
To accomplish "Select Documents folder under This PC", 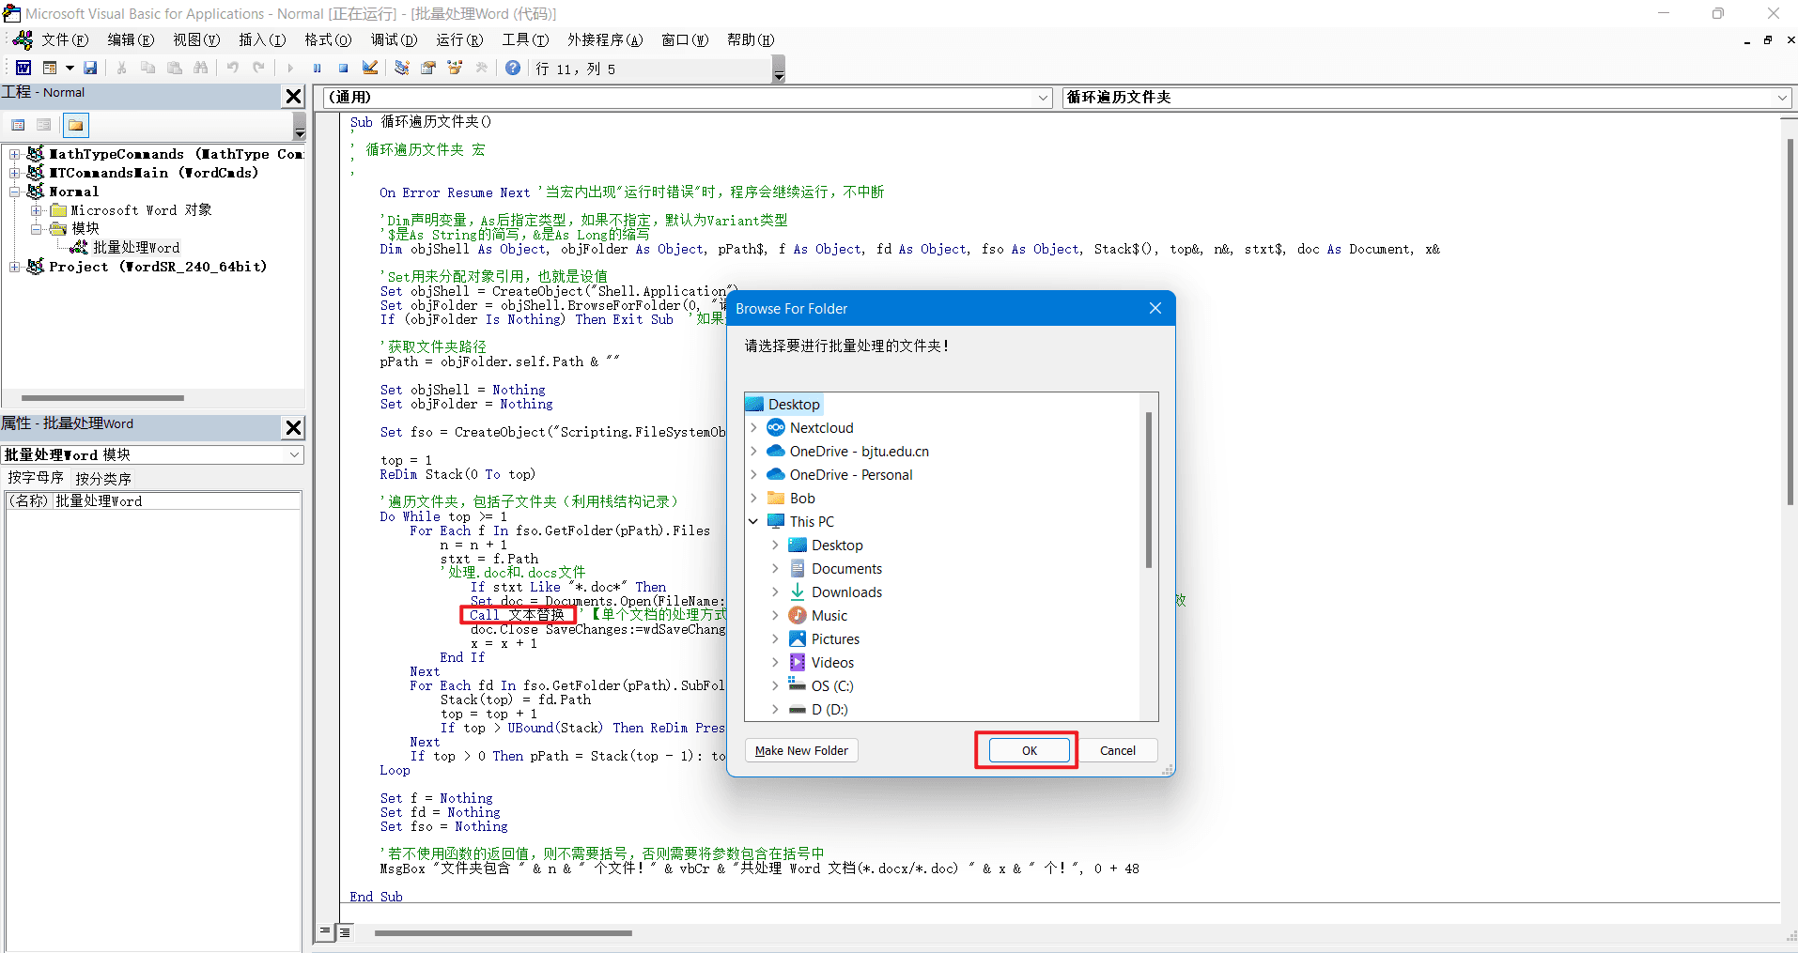I will click(846, 568).
